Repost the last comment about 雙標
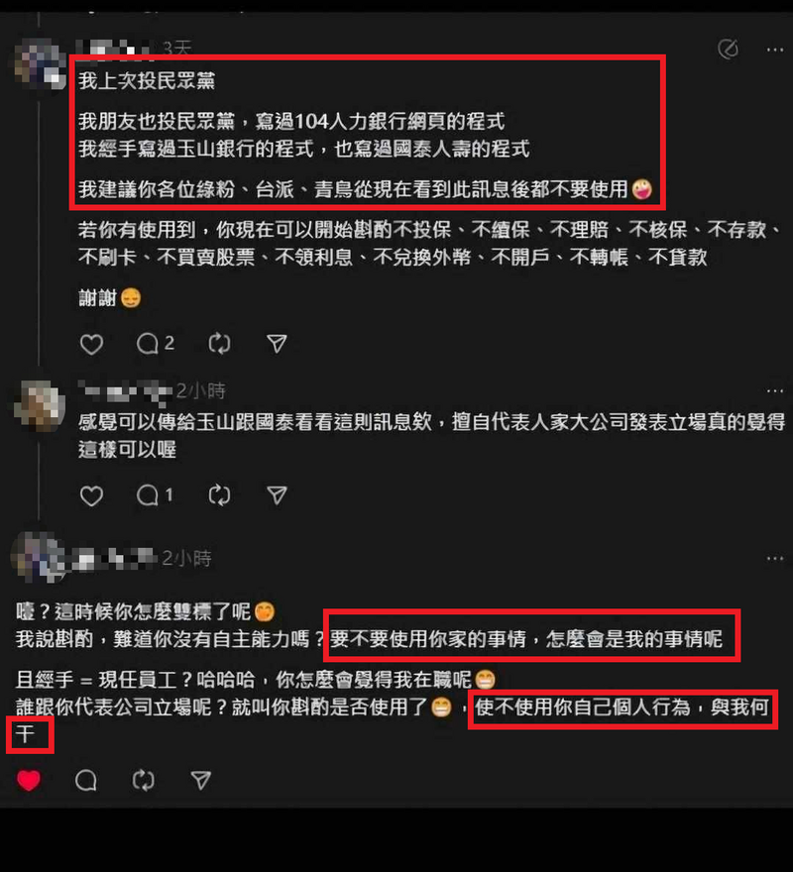The width and height of the screenshot is (793, 872). [x=143, y=780]
